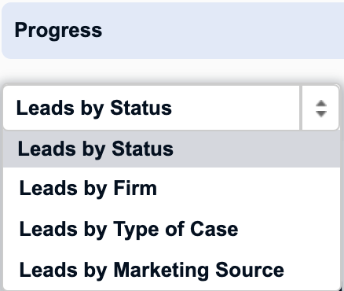344x291 pixels.
Task: Click blank space in the Progress panel
Action: [222, 31]
